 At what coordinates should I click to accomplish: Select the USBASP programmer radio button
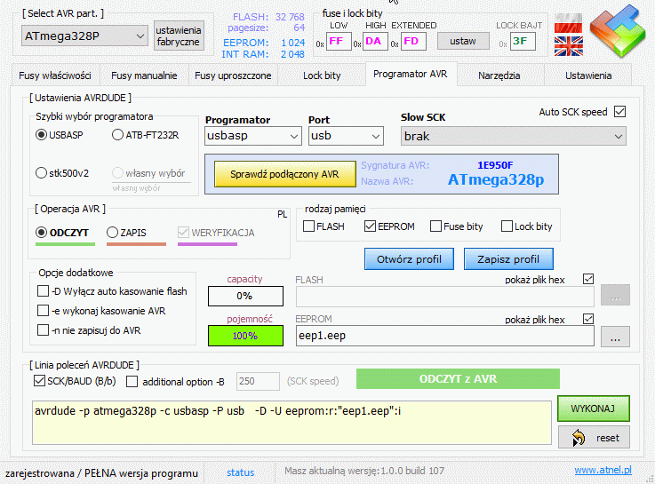[x=41, y=135]
